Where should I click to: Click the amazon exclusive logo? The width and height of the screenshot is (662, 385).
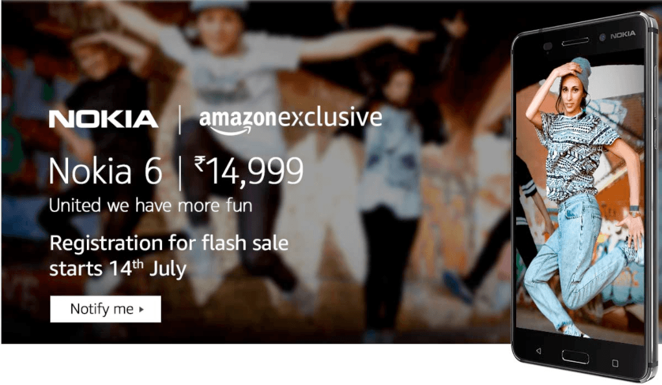(290, 121)
